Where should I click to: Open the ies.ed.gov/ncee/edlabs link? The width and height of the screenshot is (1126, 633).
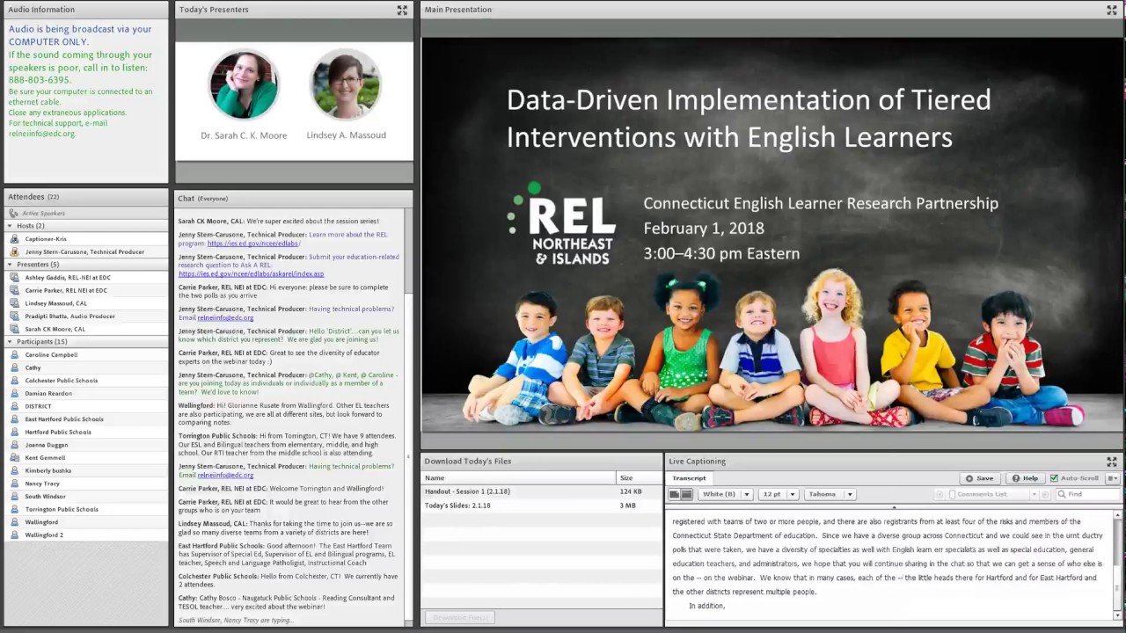point(254,244)
